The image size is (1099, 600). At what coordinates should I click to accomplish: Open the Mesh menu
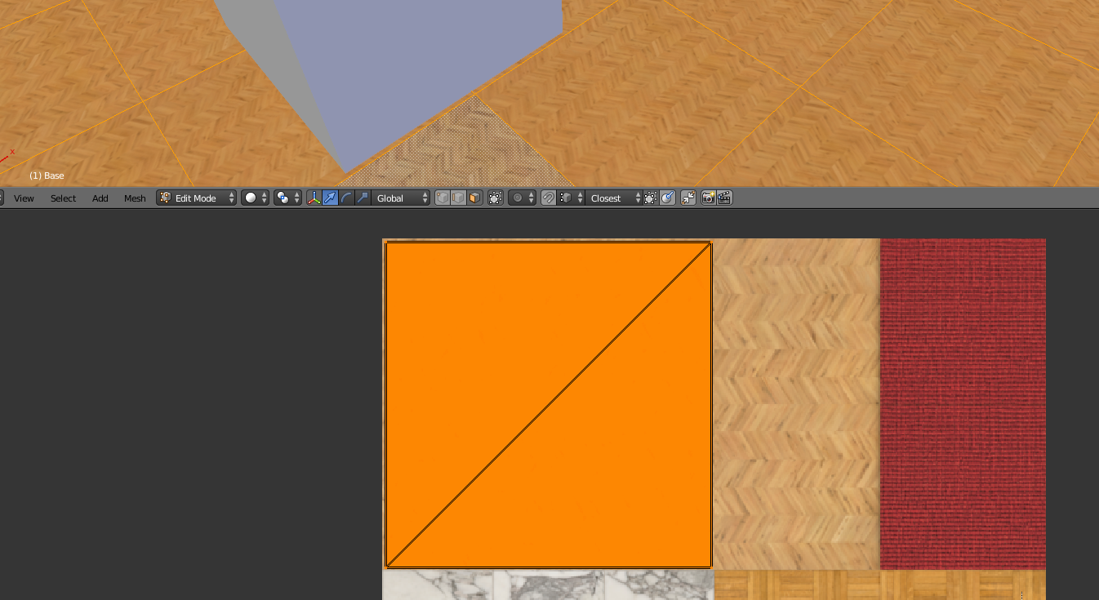135,198
